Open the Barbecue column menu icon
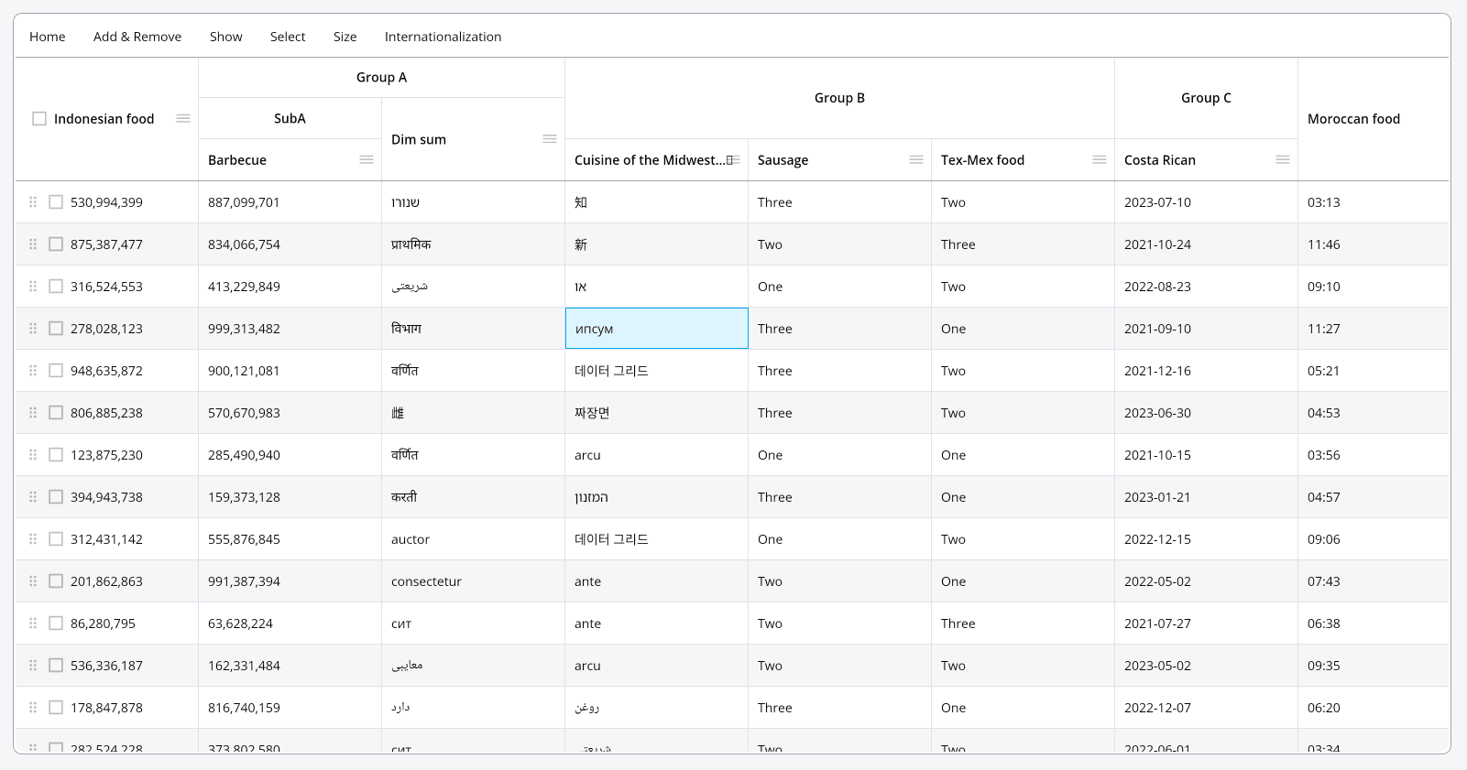This screenshot has width=1467, height=770. click(367, 160)
